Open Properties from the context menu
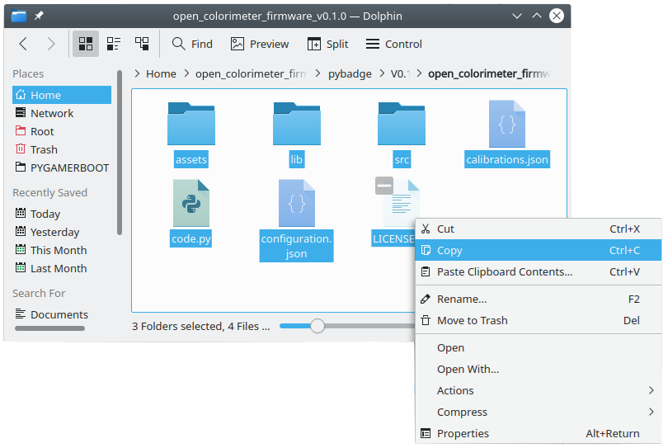This screenshot has height=448, width=668. point(539,433)
